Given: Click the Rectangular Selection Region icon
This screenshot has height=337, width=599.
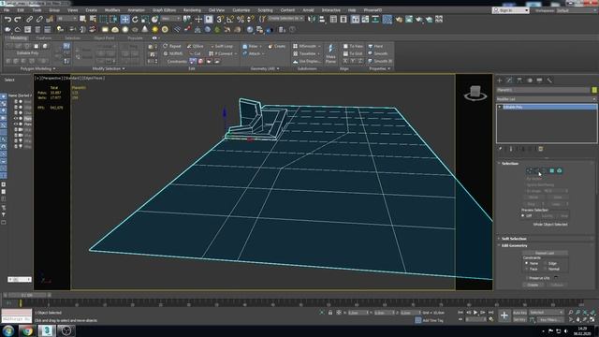Looking at the screenshot, I should click(103, 19).
